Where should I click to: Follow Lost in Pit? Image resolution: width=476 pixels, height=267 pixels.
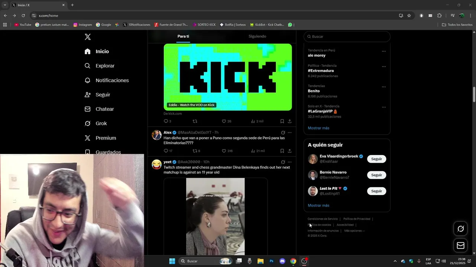pos(376,191)
